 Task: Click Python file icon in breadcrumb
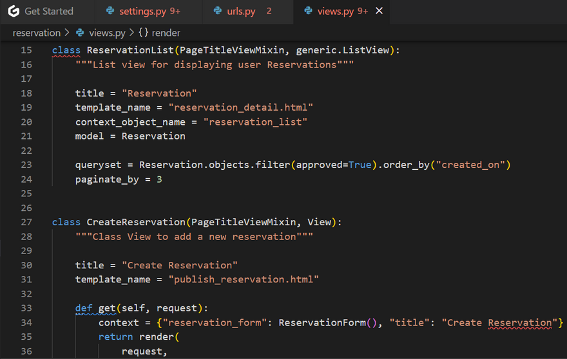81,33
